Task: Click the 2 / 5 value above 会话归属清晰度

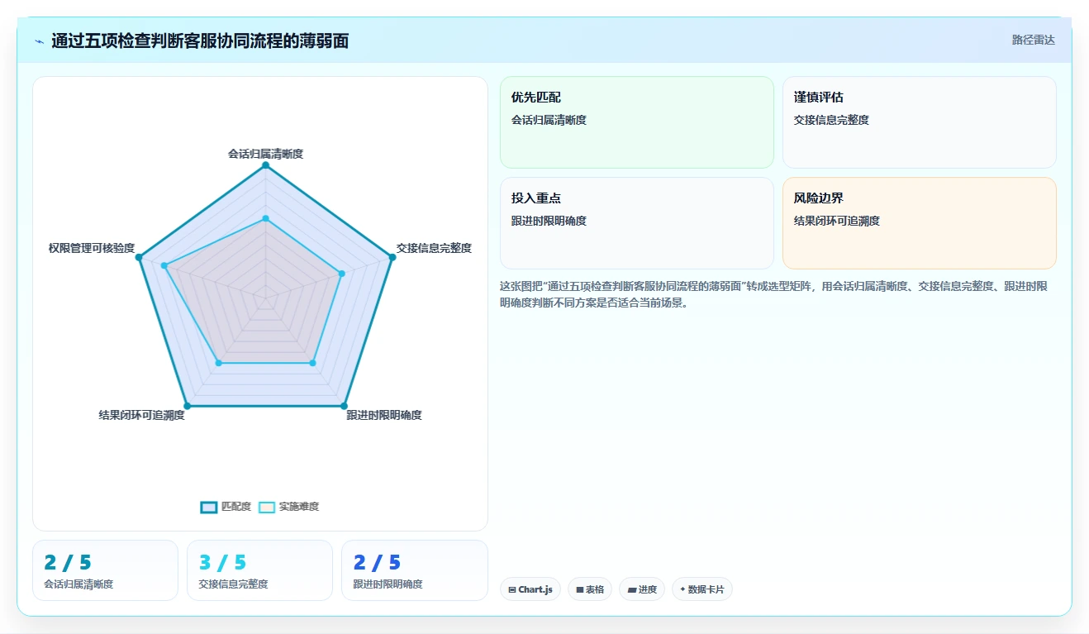Action: pyautogui.click(x=68, y=563)
